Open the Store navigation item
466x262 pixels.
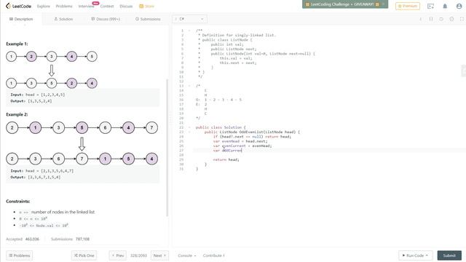click(147, 7)
